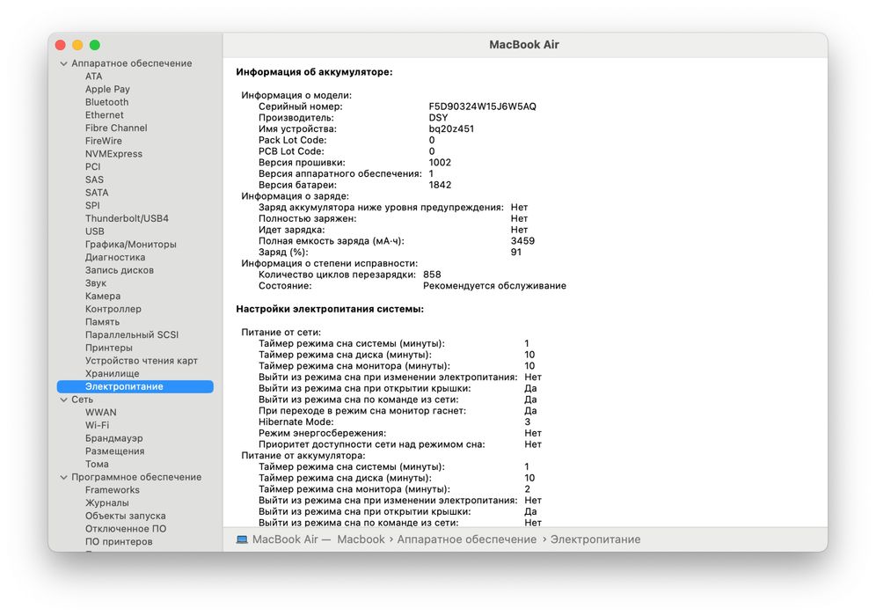Select NVMExpress in the list

coord(113,154)
